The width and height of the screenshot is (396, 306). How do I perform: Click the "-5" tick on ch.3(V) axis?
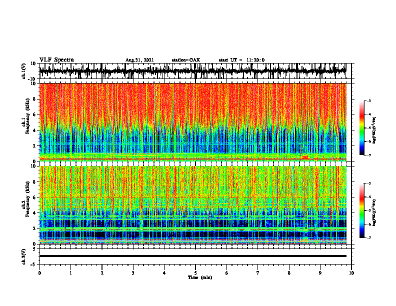(34, 264)
